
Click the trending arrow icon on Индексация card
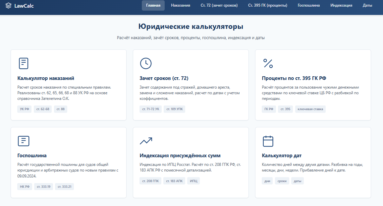(146, 141)
